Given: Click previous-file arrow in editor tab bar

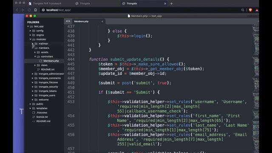Looking at the screenshot, I should [x=67, y=21].
